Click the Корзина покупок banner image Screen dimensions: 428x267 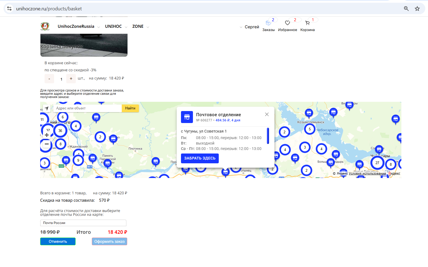coord(84,45)
